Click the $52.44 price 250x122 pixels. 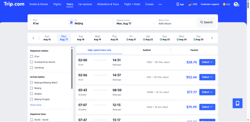click(191, 77)
